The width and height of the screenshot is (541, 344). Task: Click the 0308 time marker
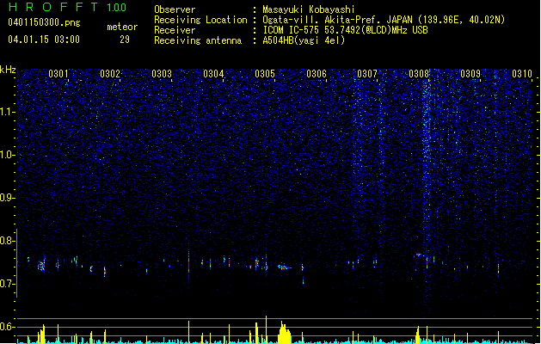pos(419,74)
